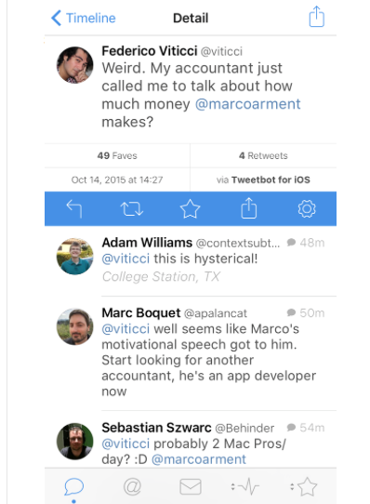Viewport: 370px width, 504px height.
Task: Open the Activity pulse tab
Action: click(245, 486)
